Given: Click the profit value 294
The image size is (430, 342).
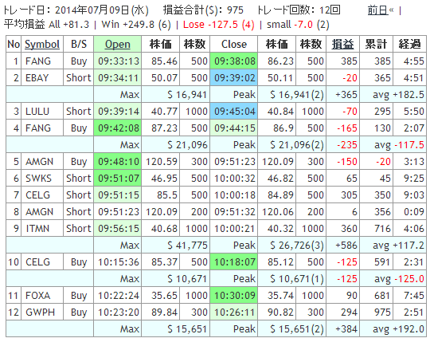Looking at the screenshot, I should click(x=349, y=312).
